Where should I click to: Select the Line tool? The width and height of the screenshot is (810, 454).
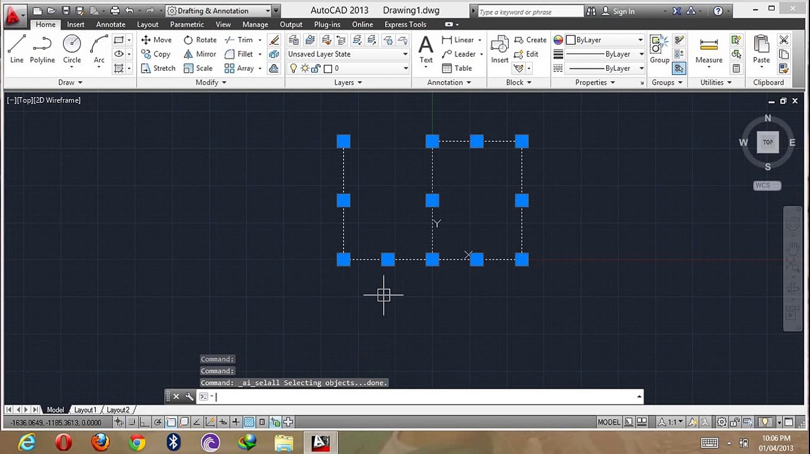(16, 49)
